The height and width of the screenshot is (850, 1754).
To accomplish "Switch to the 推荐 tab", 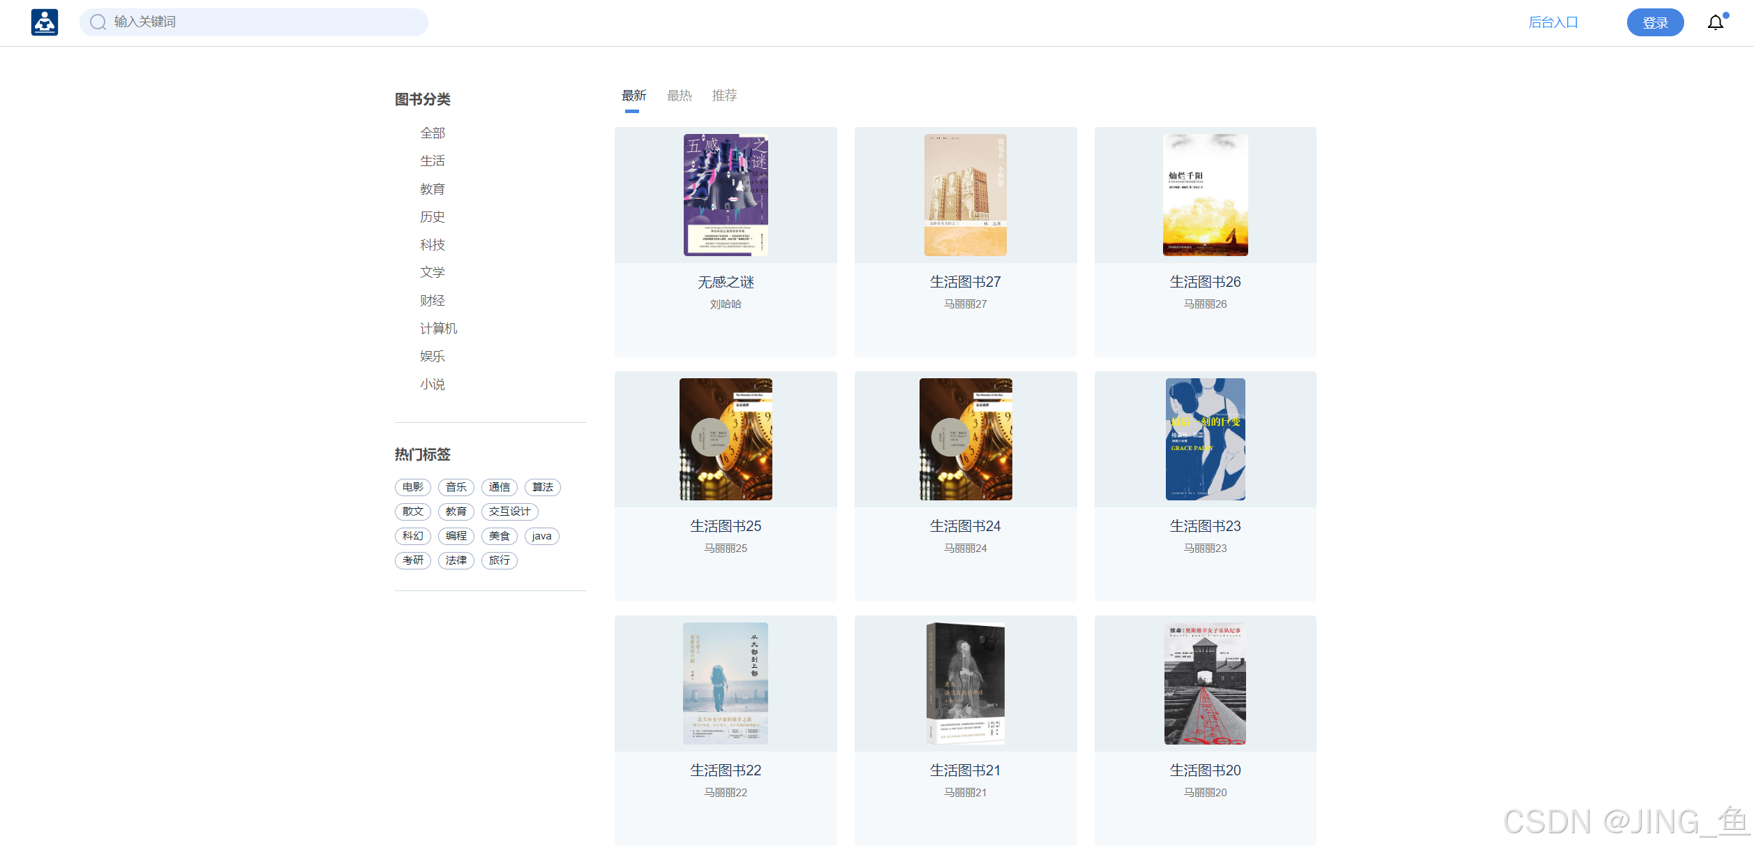I will click(724, 96).
